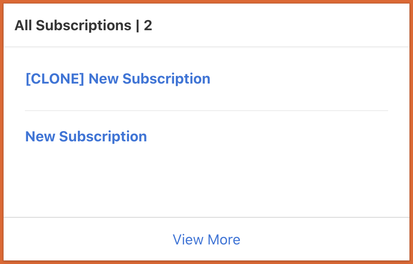Viewport: 413px width, 264px height.
Task: Show more subscriptions from the footer
Action: (206, 240)
